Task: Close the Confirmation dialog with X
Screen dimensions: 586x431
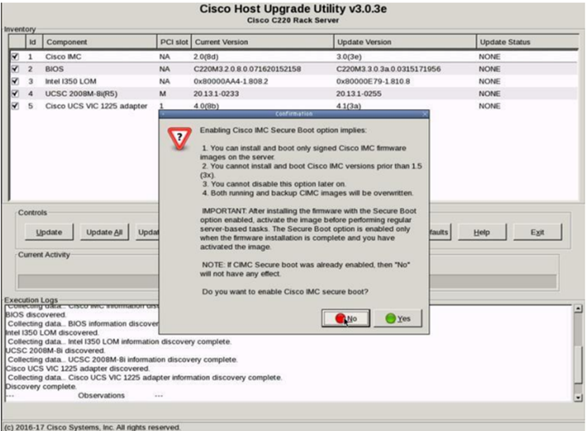Action: (423, 114)
